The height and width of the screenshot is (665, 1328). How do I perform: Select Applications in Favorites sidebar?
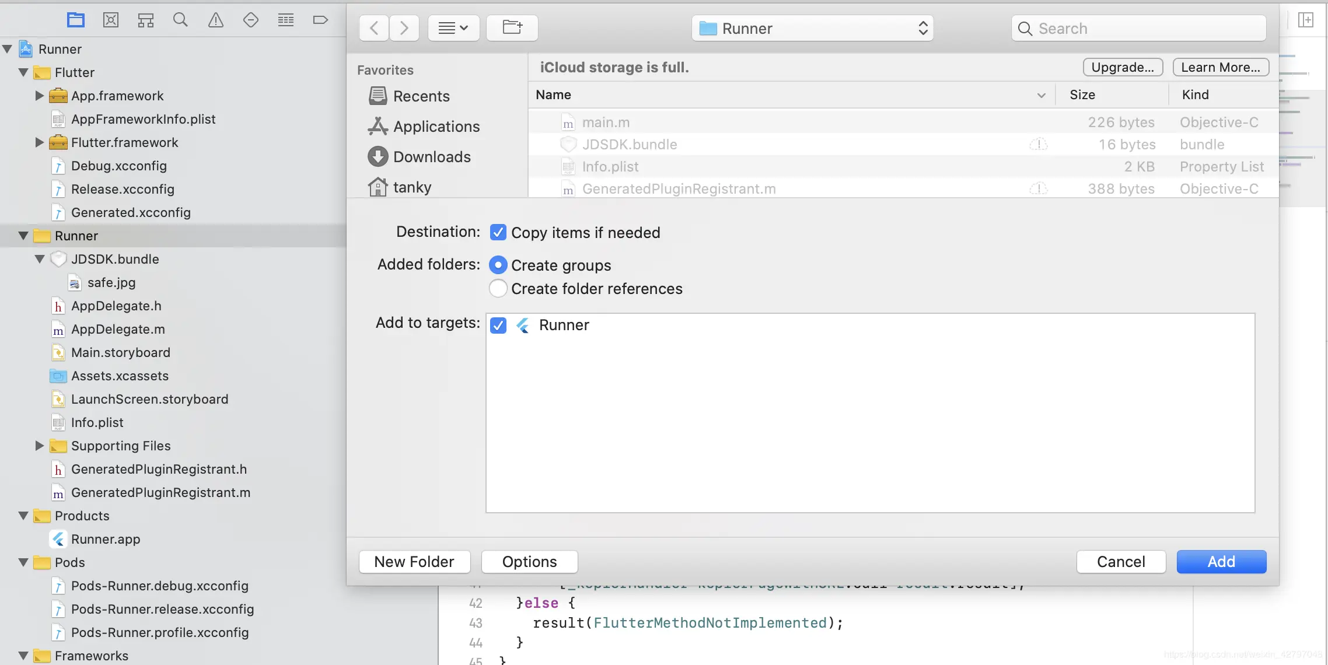pyautogui.click(x=436, y=127)
